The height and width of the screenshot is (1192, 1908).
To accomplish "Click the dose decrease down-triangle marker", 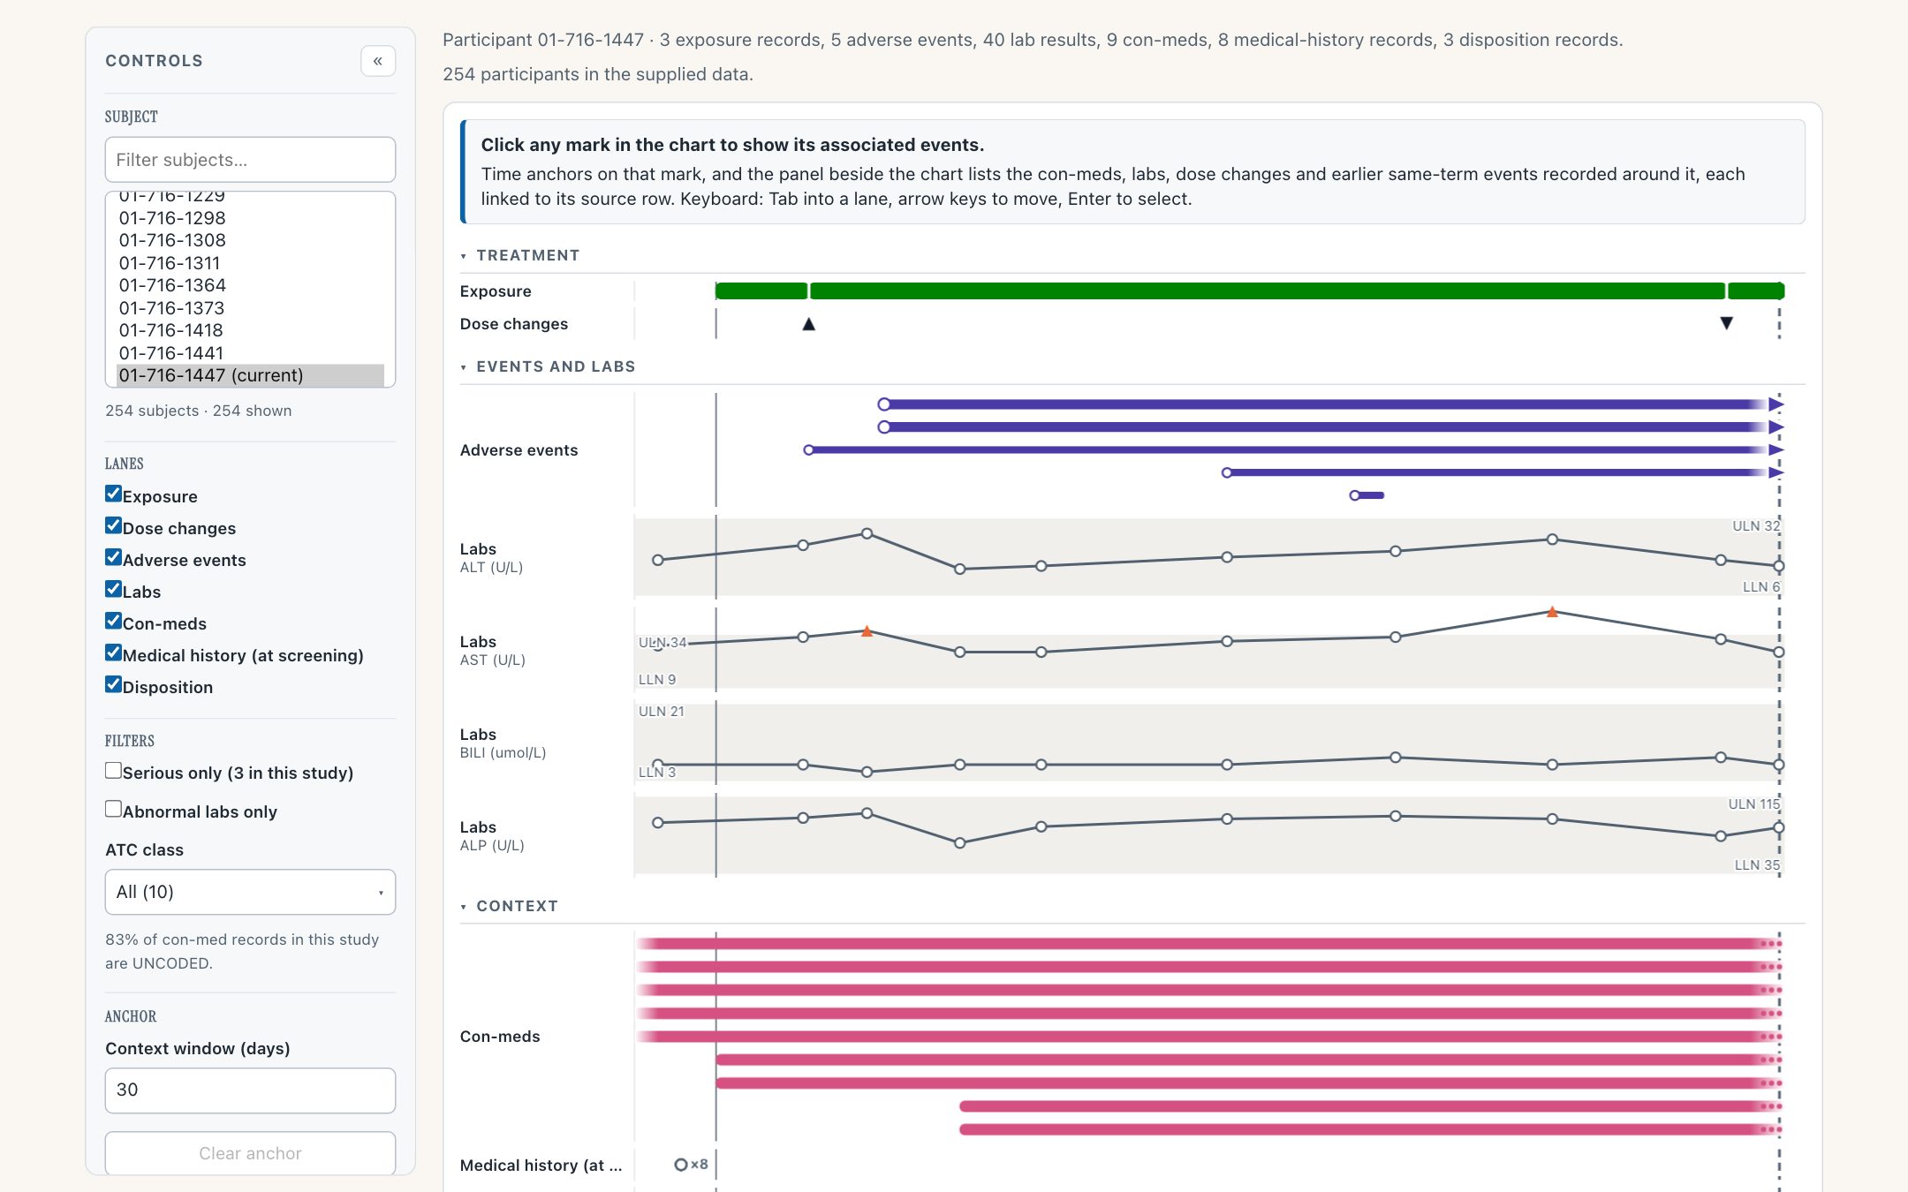I will (x=1726, y=323).
